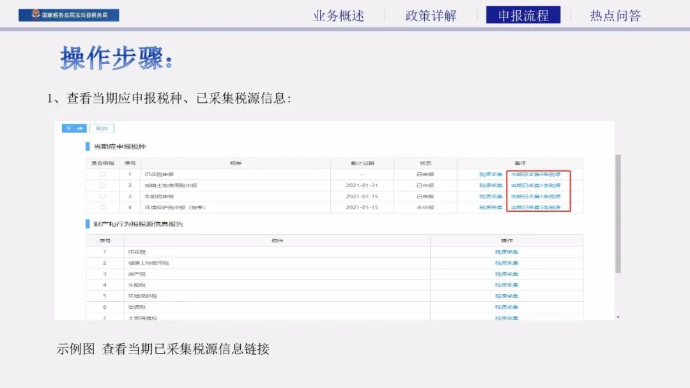Open 税源采集 link in 城镇土地使用税申报 row
The width and height of the screenshot is (690, 388).
pos(491,186)
